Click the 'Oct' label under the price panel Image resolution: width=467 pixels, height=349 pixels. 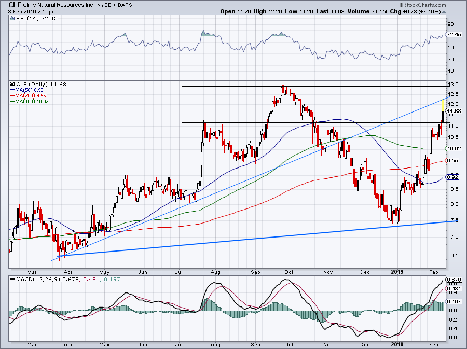pyautogui.click(x=289, y=272)
